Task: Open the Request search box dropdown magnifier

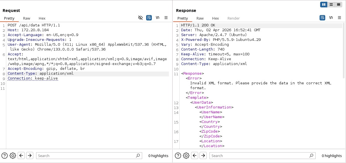Action: pyautogui.click(x=138, y=156)
